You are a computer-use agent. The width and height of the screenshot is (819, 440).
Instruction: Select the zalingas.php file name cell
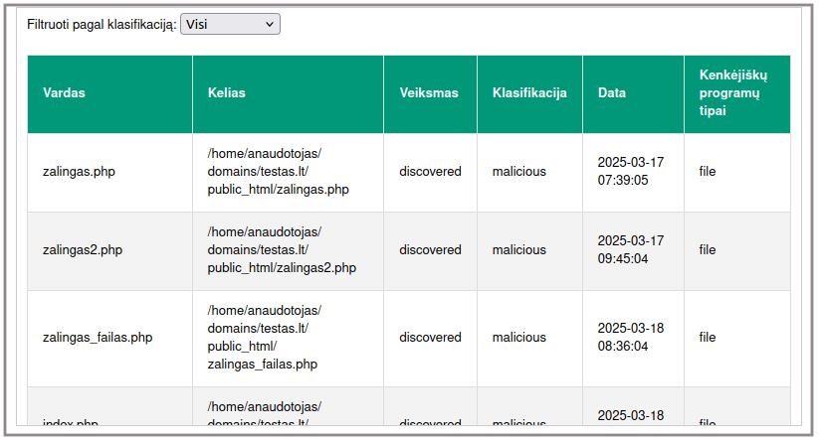[x=79, y=172]
